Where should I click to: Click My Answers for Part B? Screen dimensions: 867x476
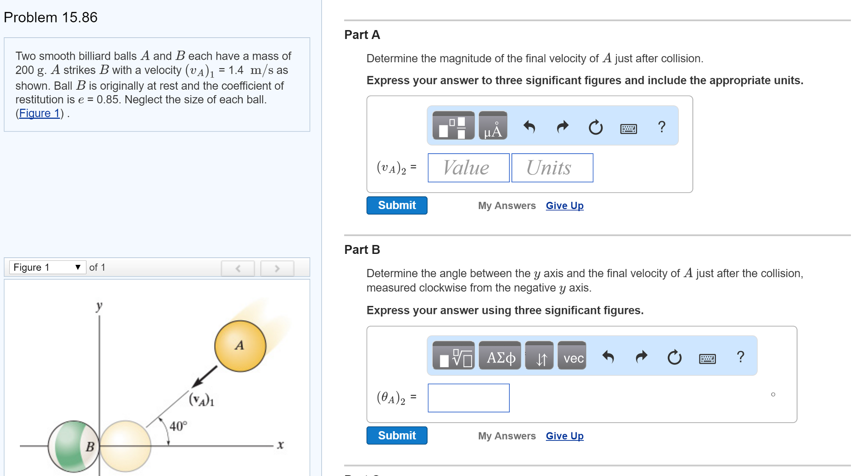pos(506,435)
